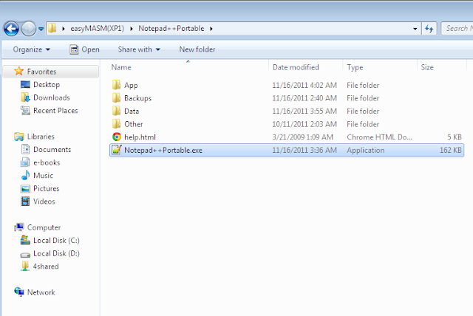Viewport: 473px width, 316px height.
Task: Click the Libraries icon
Action: [19, 137]
